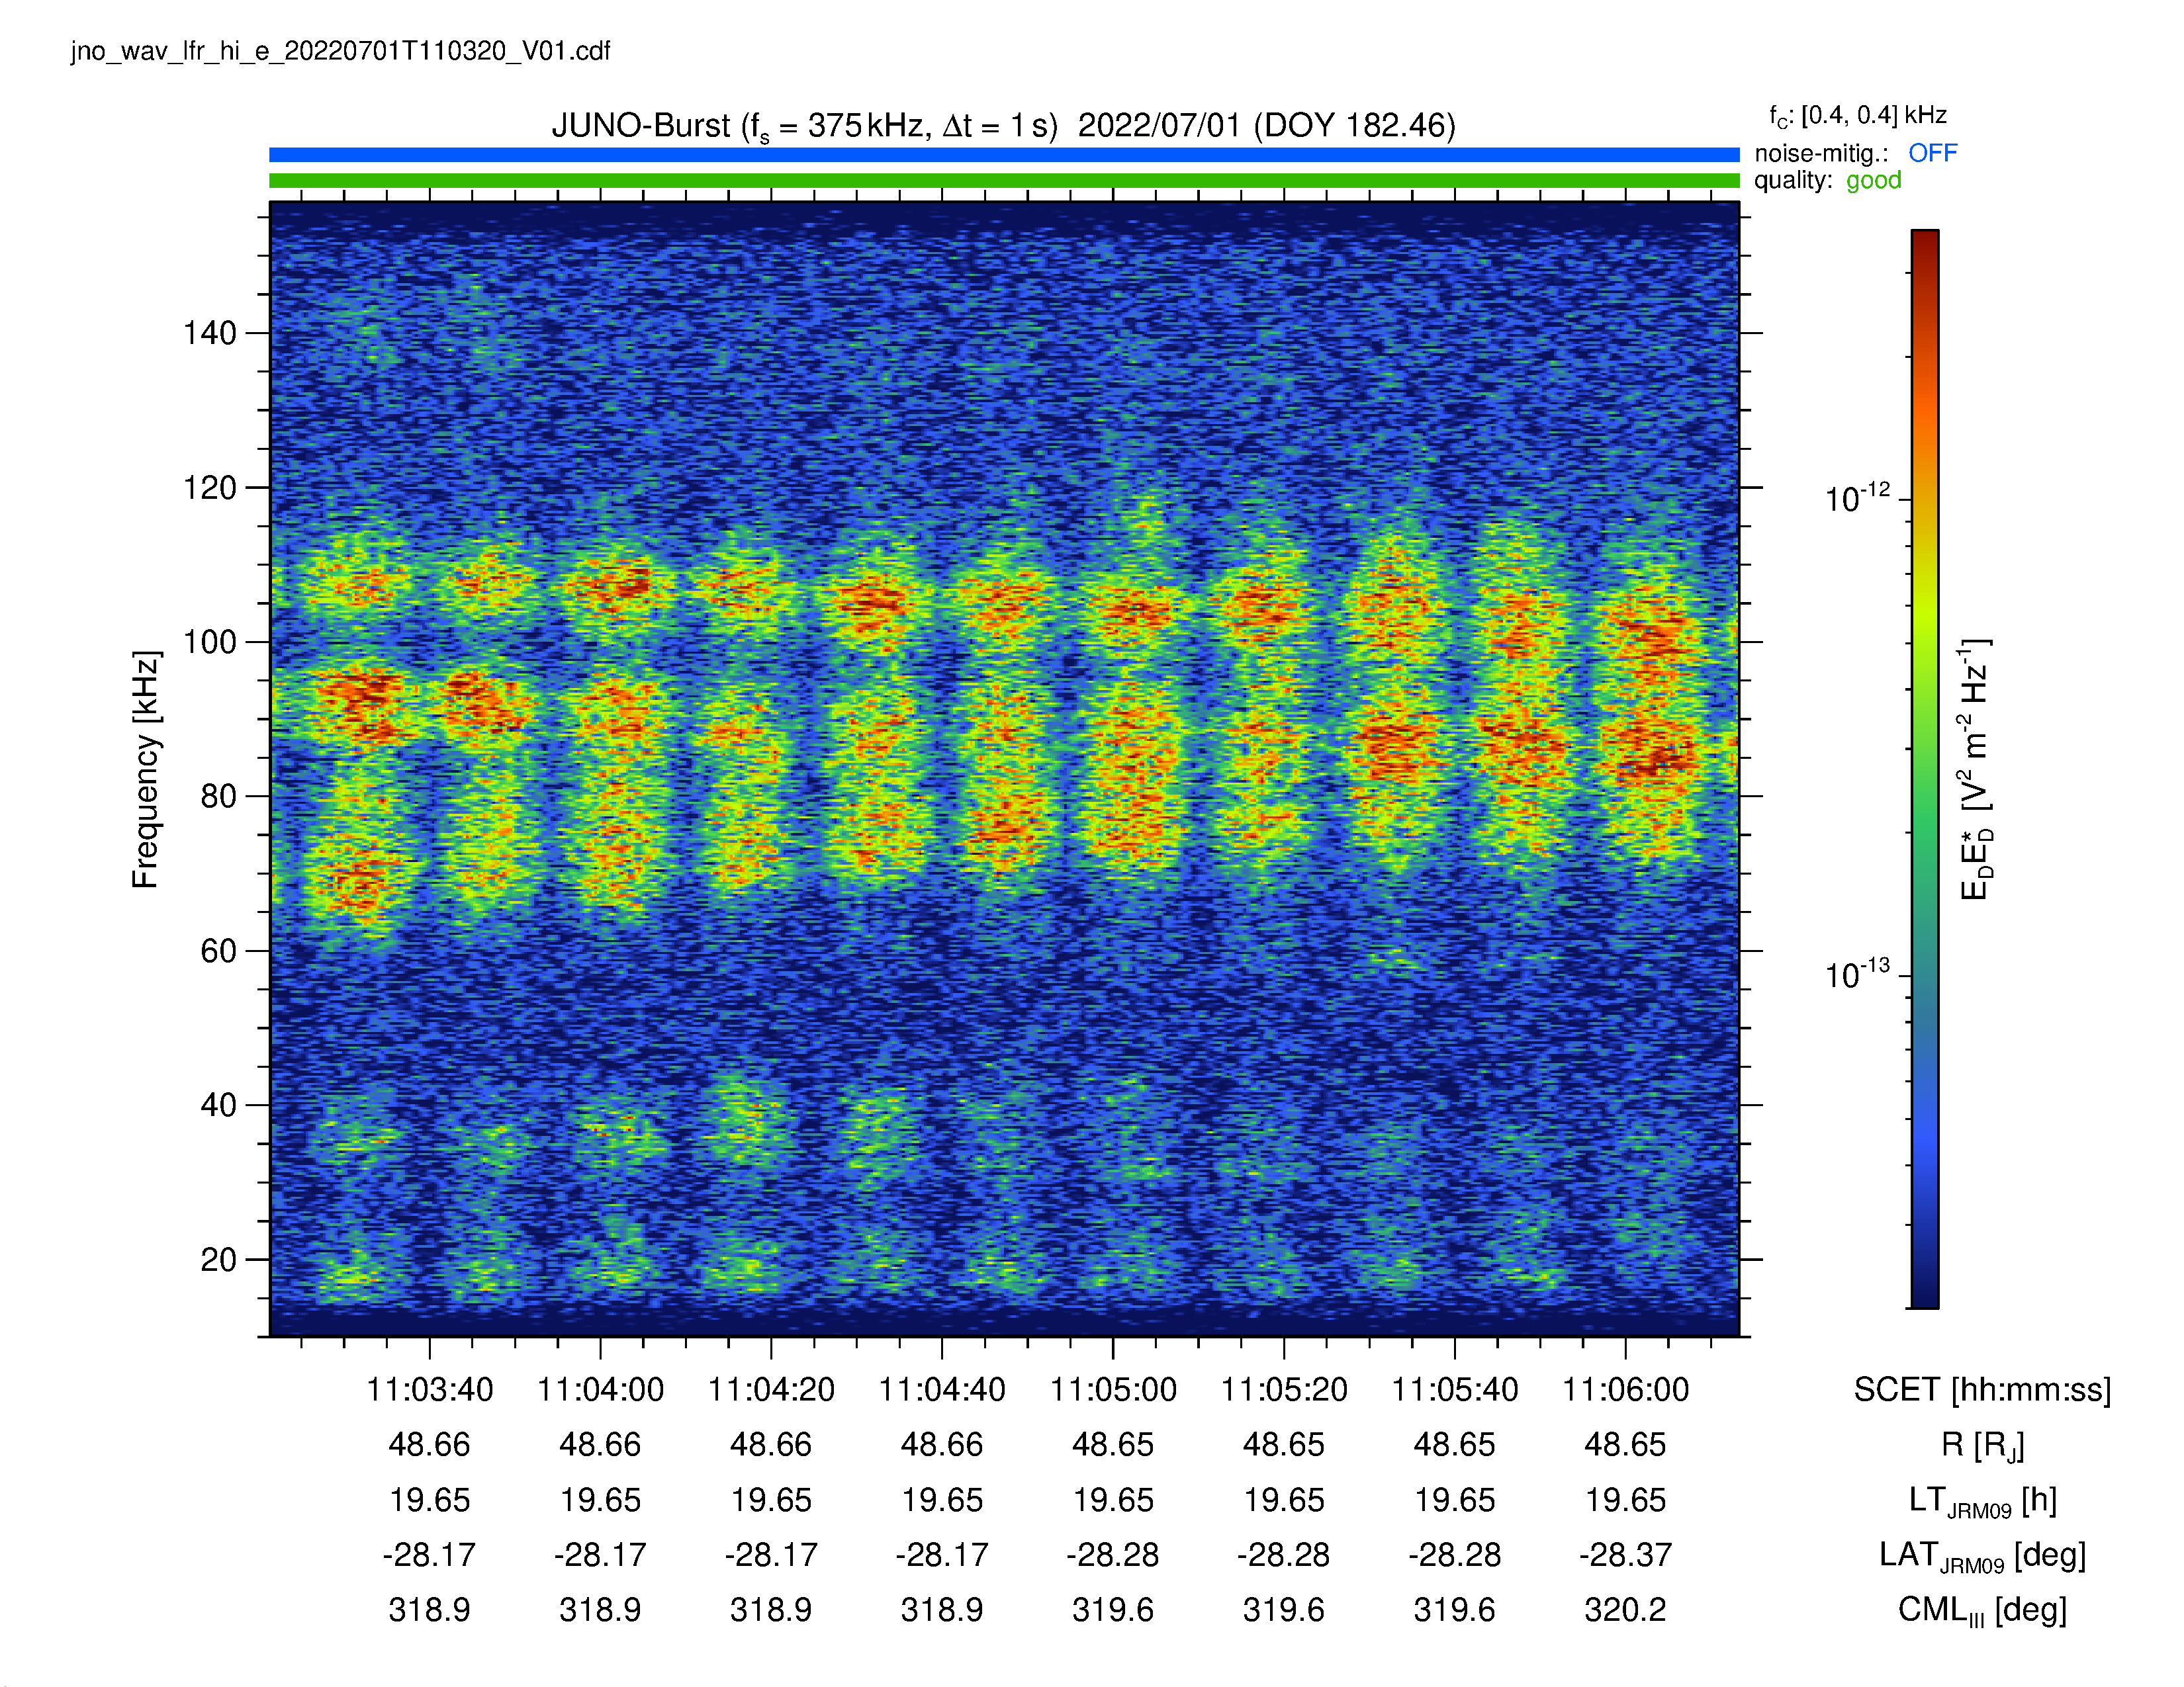This screenshot has height=1687, width=2184.
Task: Click the Frequency [kHz] axis title
Action: 146,769
